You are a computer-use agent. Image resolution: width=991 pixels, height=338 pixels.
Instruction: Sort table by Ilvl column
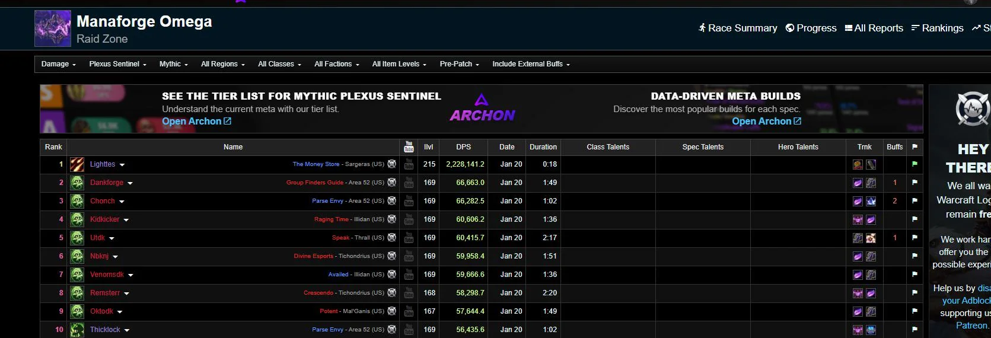pos(429,147)
